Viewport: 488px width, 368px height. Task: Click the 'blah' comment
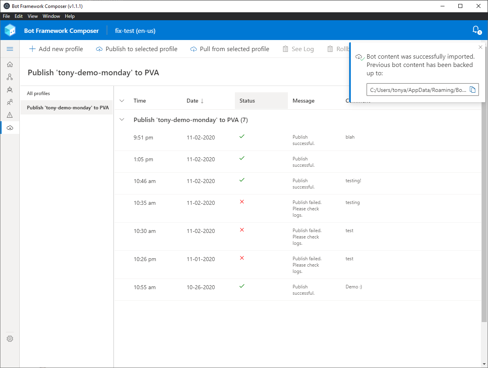(x=350, y=137)
